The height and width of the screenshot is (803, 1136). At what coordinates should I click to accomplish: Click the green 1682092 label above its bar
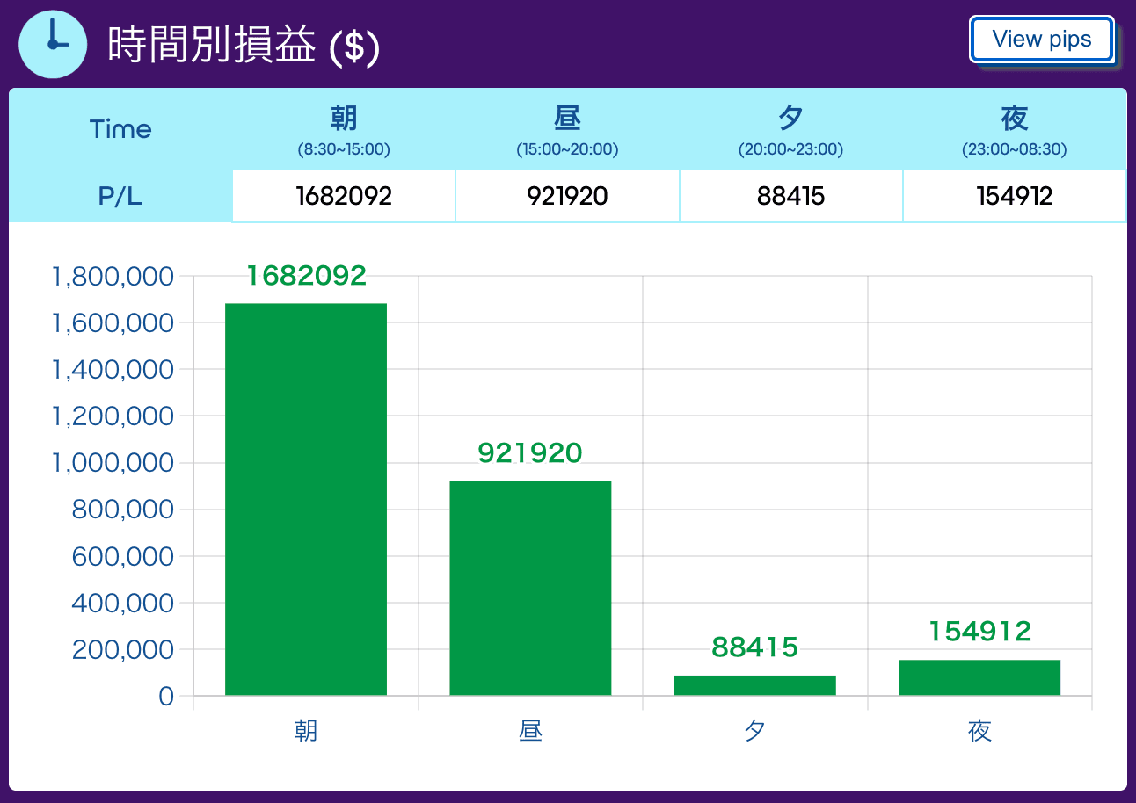point(306,276)
